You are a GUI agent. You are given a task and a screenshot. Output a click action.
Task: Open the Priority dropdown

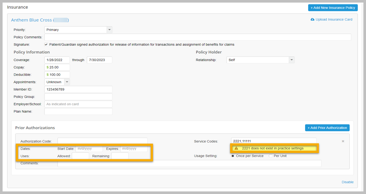(109, 30)
